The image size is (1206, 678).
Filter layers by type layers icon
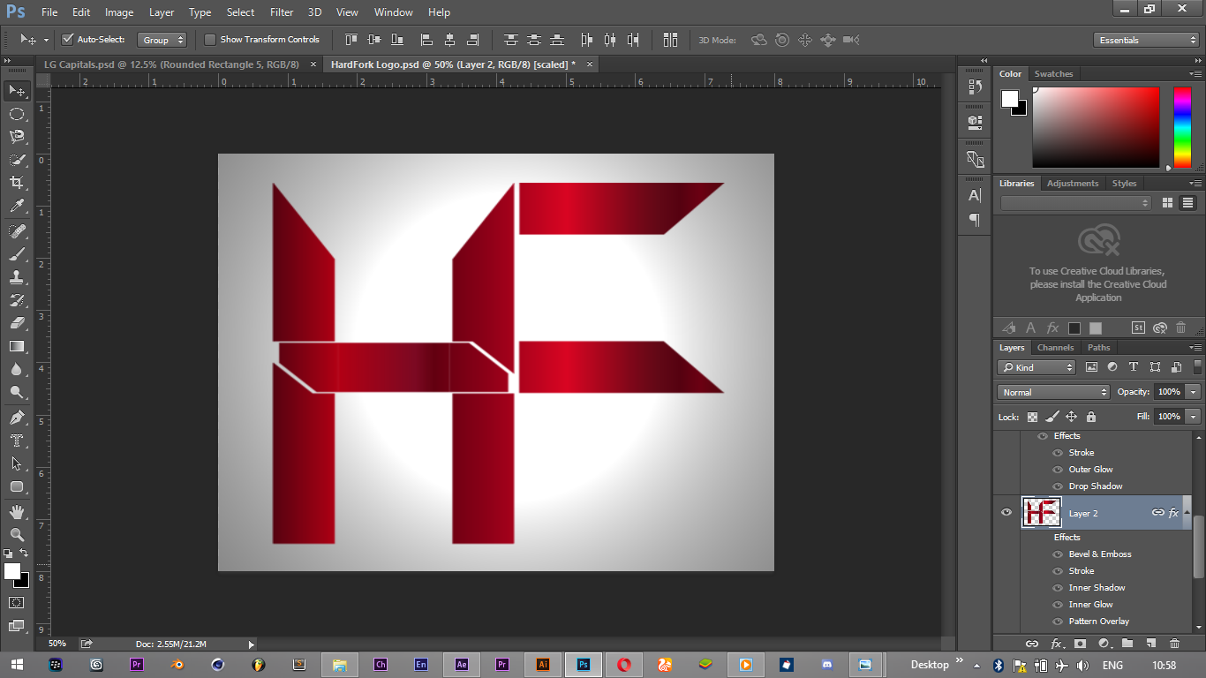pos(1134,367)
